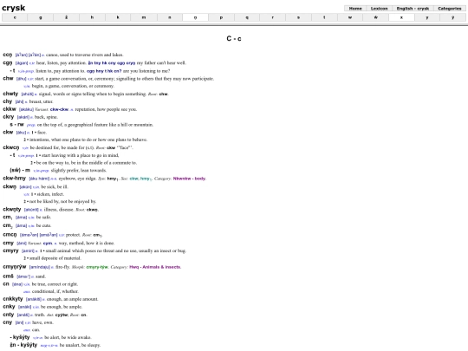Select the letter q tab
The width and height of the screenshot is (468, 351).
point(247,17)
